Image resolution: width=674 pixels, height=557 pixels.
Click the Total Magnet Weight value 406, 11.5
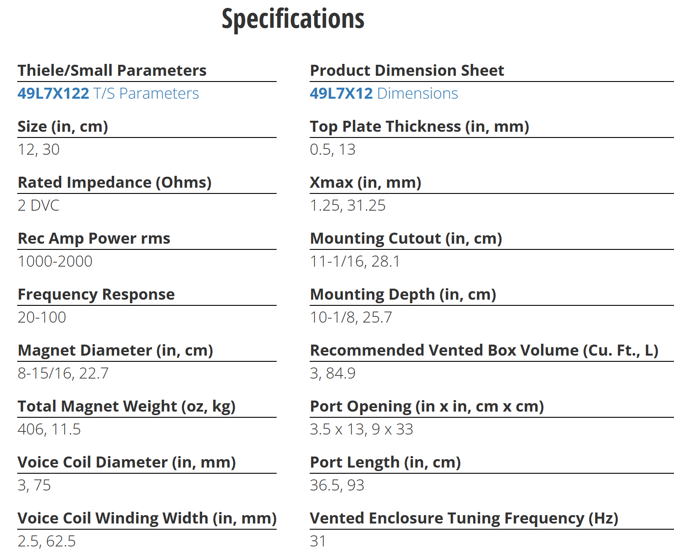click(x=49, y=429)
